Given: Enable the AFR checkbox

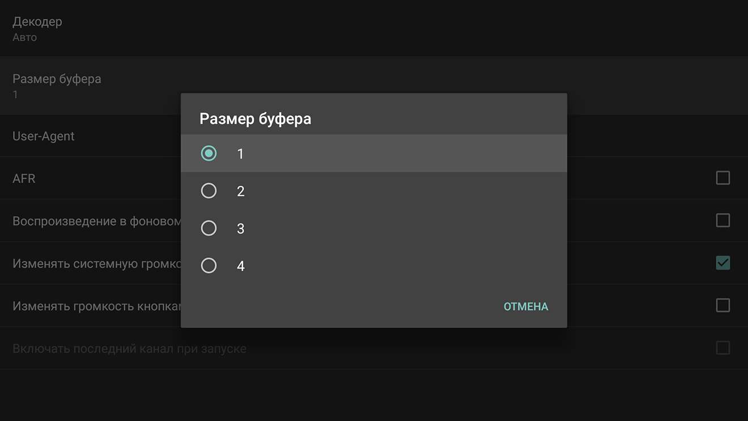Looking at the screenshot, I should (x=723, y=178).
